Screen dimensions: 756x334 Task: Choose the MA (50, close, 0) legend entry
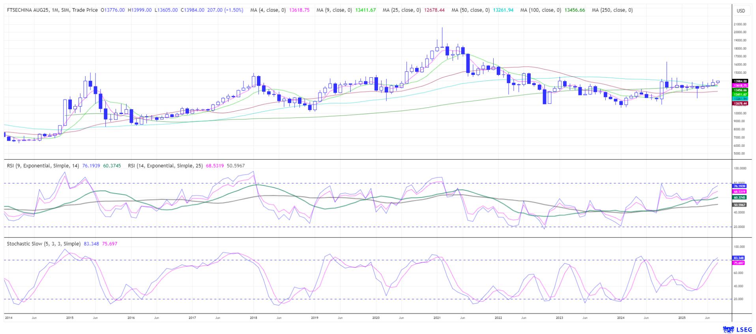pos(470,10)
